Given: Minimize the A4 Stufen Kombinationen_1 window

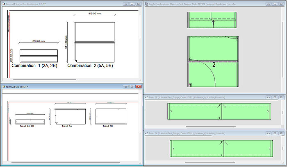Looking at the screenshot, I should coord(125,4).
